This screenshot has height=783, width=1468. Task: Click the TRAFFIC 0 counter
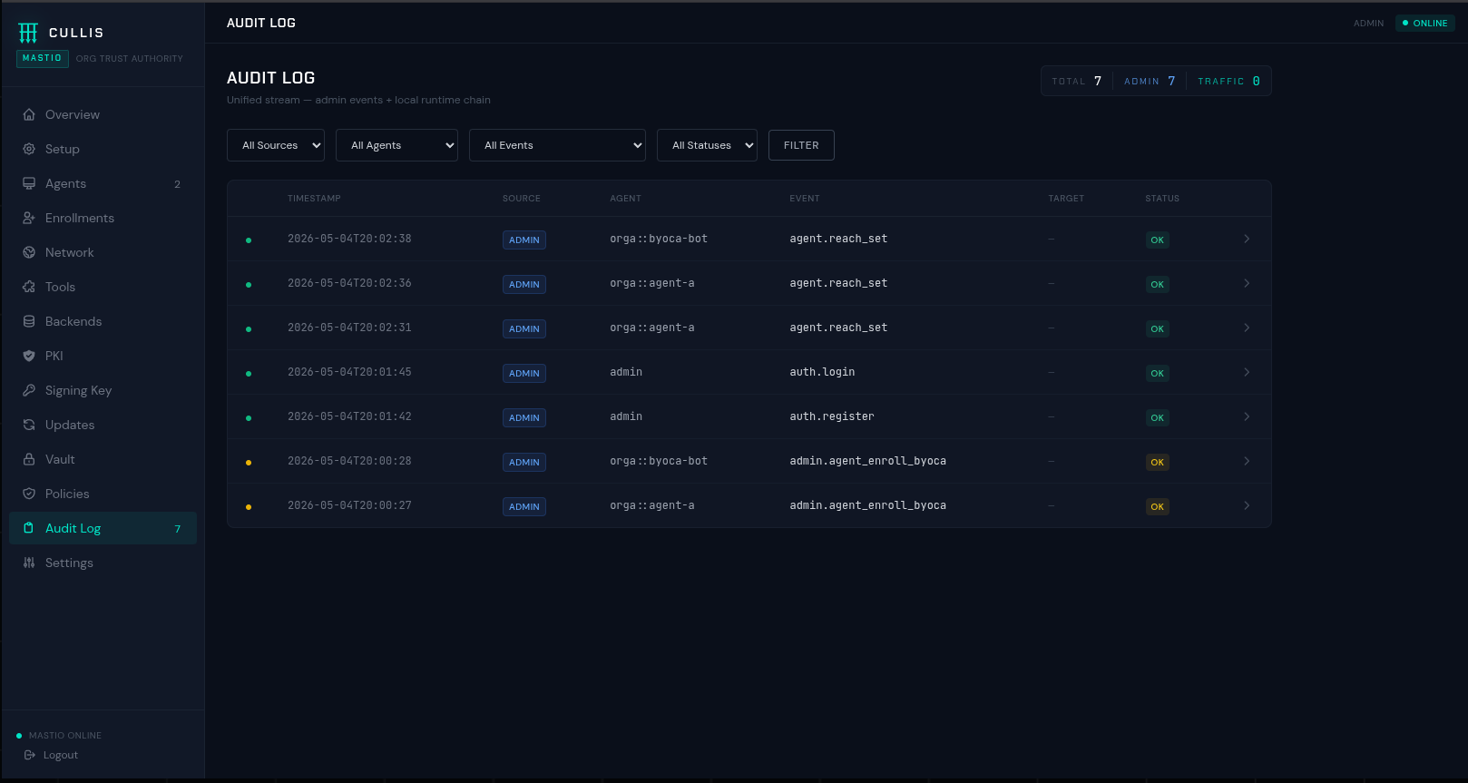tap(1228, 81)
